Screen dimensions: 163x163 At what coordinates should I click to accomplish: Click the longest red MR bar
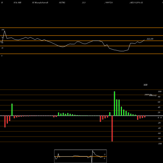pos(112,128)
